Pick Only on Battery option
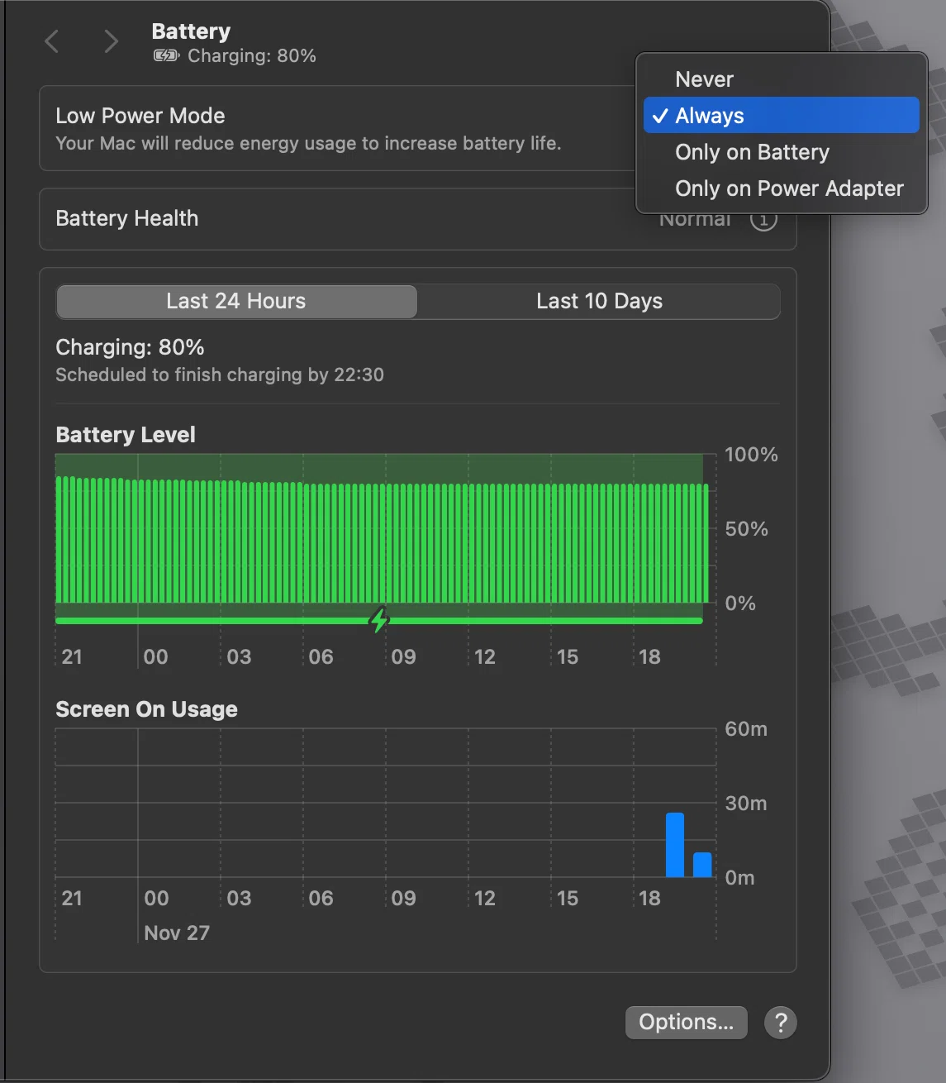 (782, 152)
